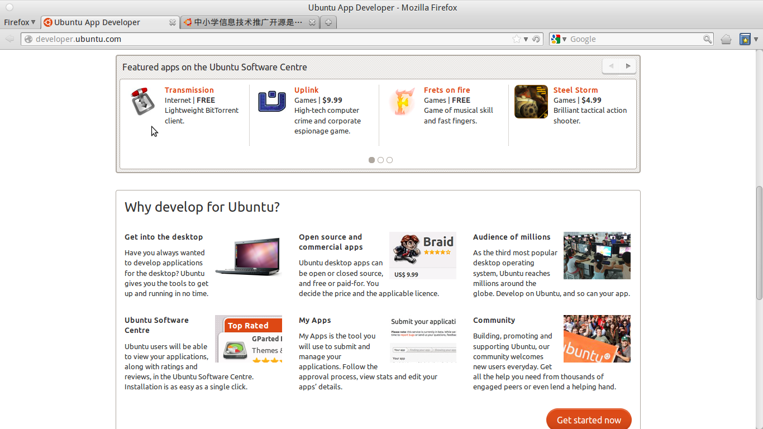This screenshot has height=429, width=763.
Task: Click the Featured apps on the Ubuntu Software Centre title
Action: click(x=214, y=67)
